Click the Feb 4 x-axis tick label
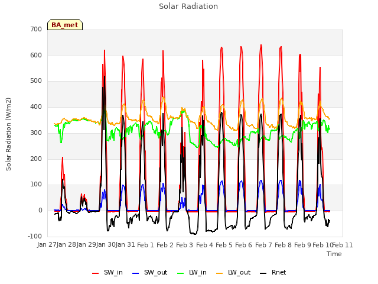The image size is (378, 284). (x=204, y=245)
